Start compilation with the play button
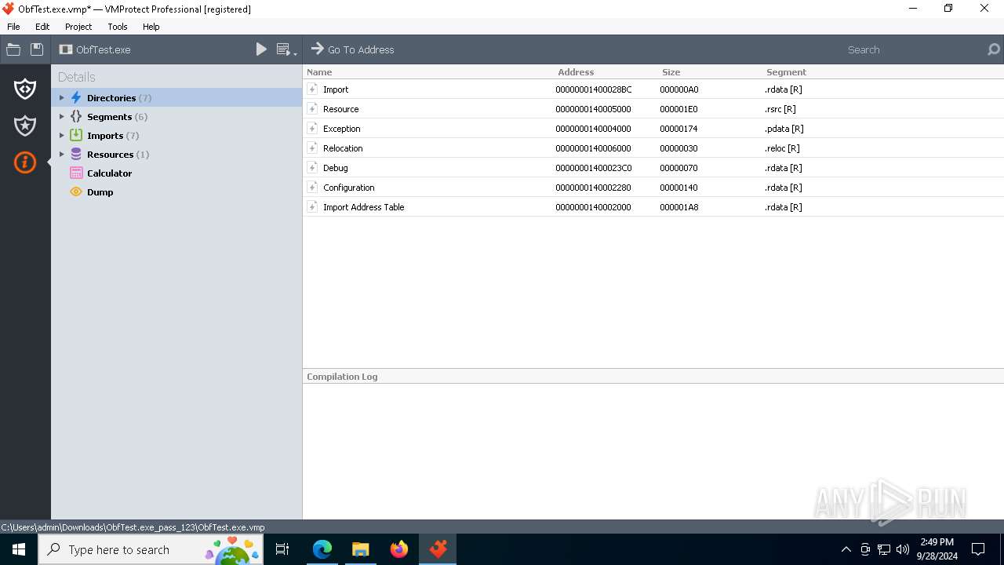Viewport: 1004px width, 565px height. click(x=261, y=49)
